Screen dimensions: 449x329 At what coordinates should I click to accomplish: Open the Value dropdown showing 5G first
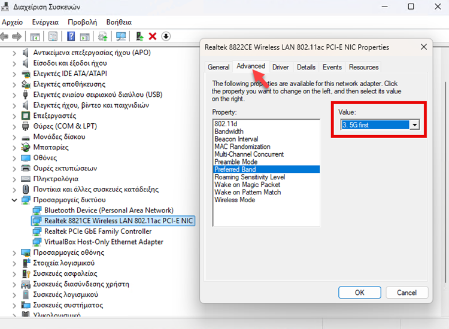(x=414, y=125)
